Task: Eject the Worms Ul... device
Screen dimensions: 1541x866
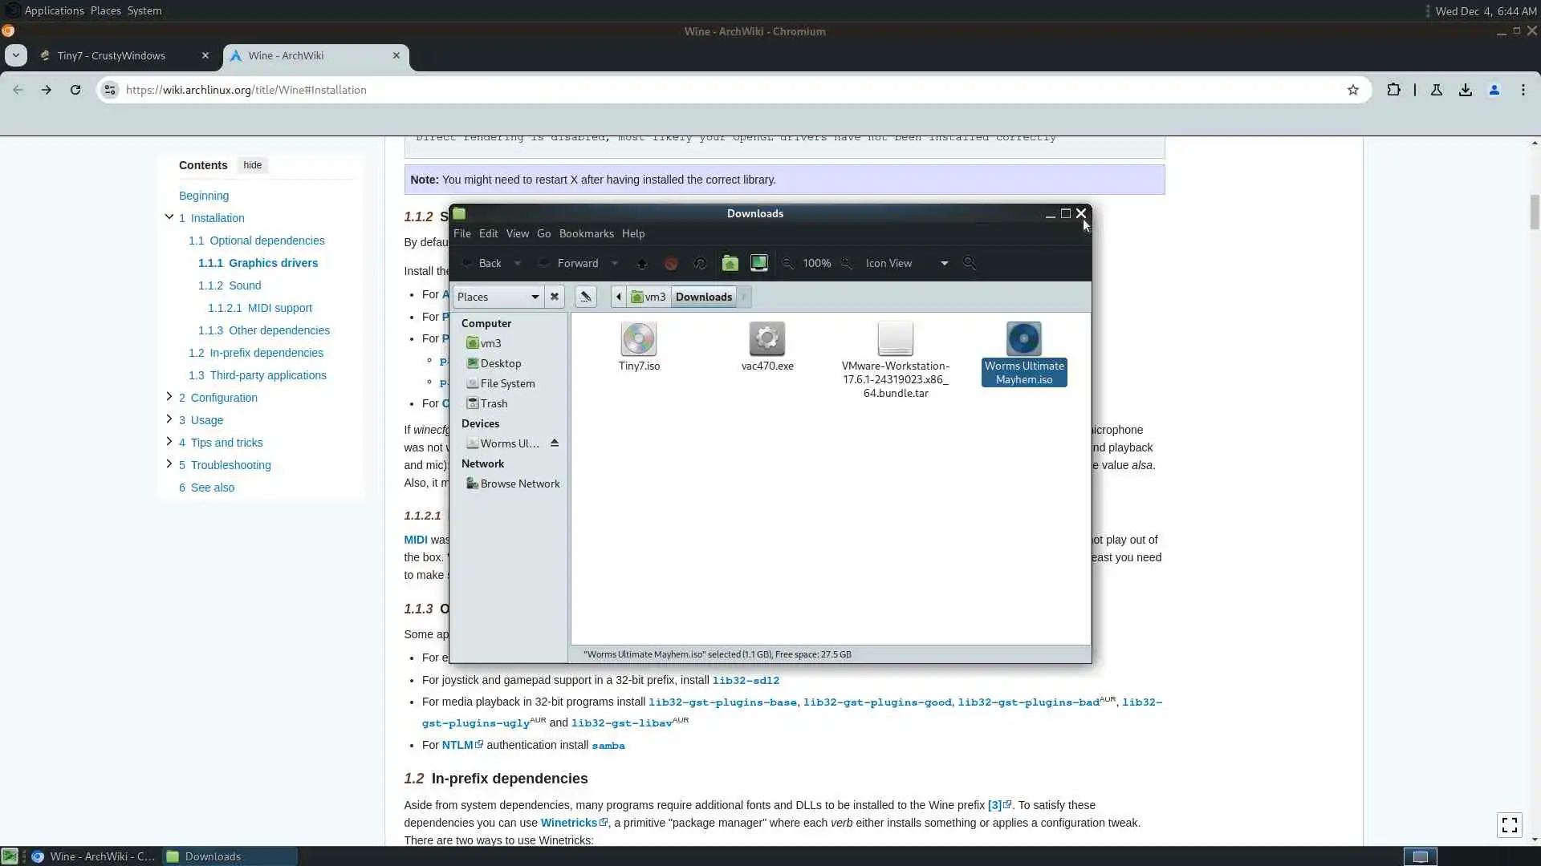Action: [x=555, y=443]
